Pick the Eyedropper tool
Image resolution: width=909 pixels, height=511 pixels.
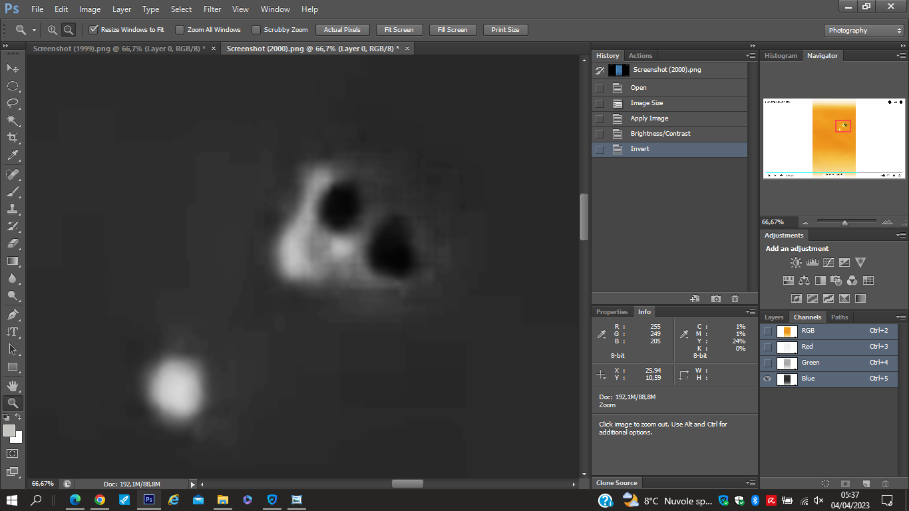click(13, 156)
